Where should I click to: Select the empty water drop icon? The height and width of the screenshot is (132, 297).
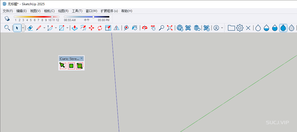(x=258, y=28)
